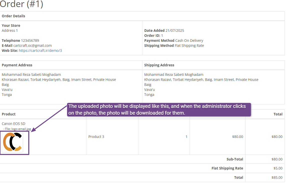The width and height of the screenshot is (290, 187).
Task: Click the Cash On Delivery payment method
Action: click(189, 41)
